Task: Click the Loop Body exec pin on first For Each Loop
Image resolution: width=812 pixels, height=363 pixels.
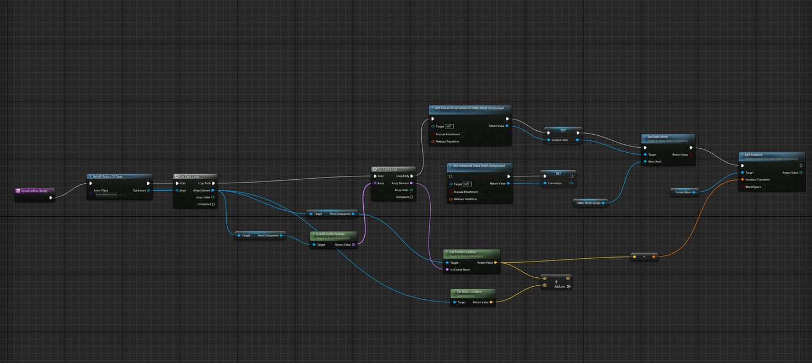Action: pos(213,183)
